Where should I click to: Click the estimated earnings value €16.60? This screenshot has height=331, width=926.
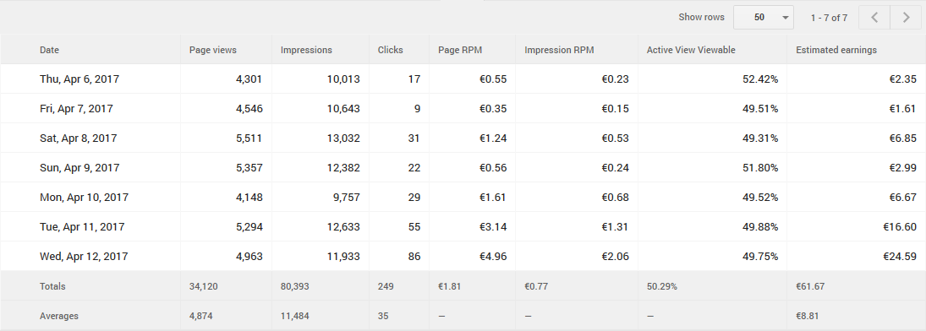click(900, 226)
